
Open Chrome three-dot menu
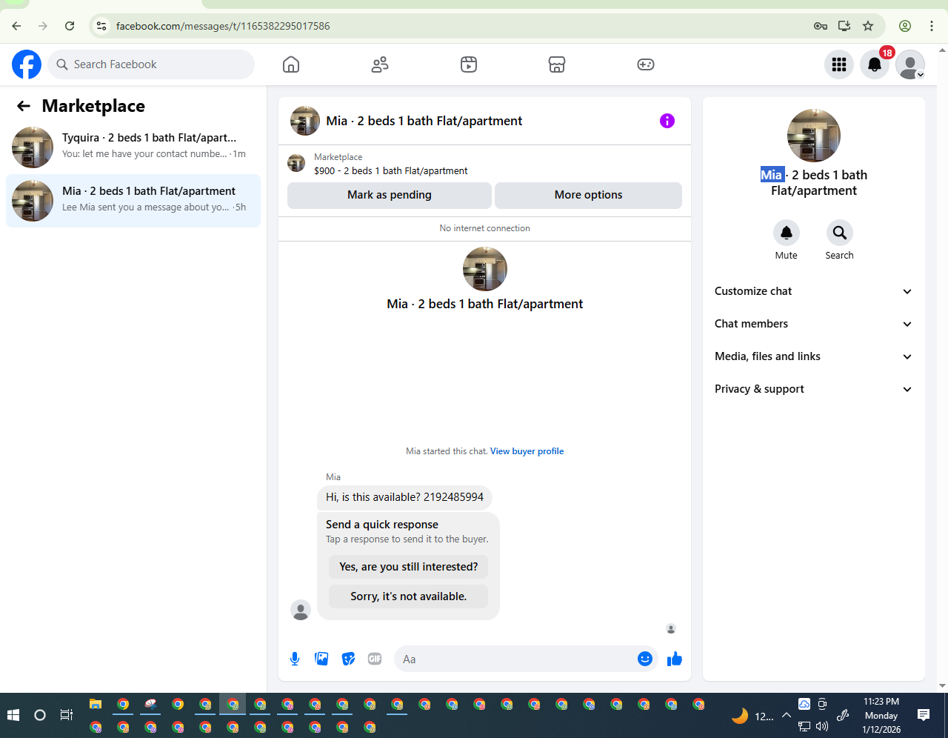pos(932,26)
